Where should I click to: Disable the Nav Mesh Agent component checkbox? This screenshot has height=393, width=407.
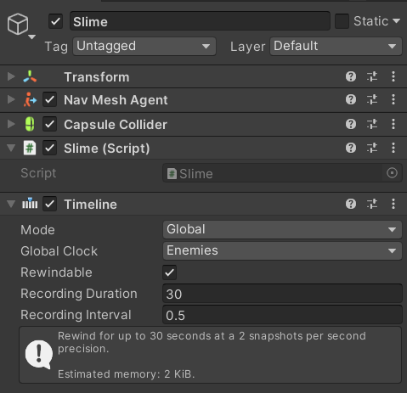click(49, 99)
